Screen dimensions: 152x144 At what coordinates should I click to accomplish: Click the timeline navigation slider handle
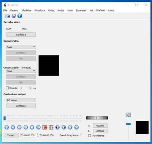[5, 118]
